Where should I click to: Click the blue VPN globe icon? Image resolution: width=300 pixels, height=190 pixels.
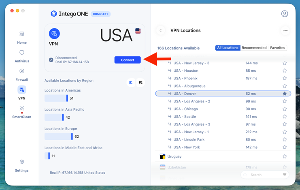tap(54, 34)
